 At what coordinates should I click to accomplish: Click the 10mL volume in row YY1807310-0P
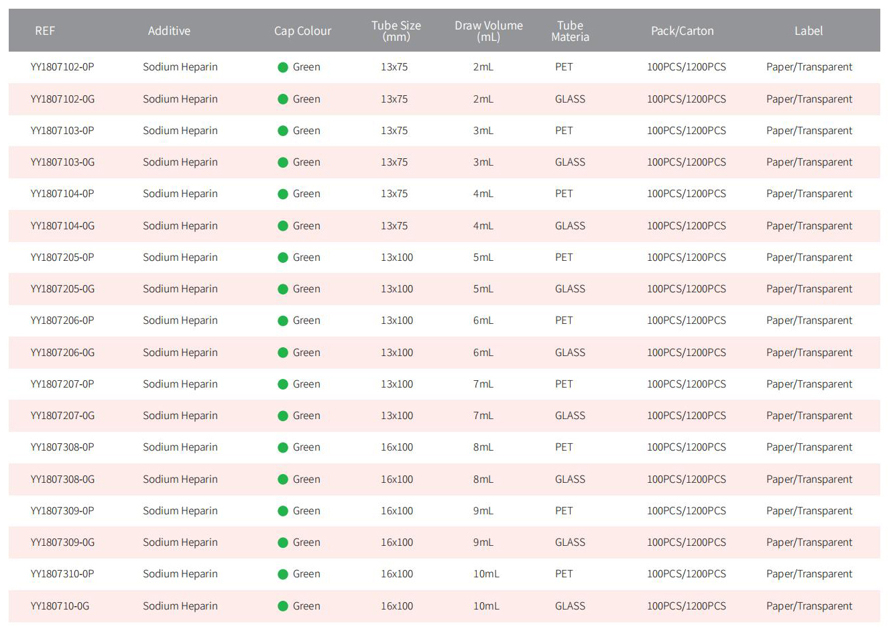tap(486, 574)
